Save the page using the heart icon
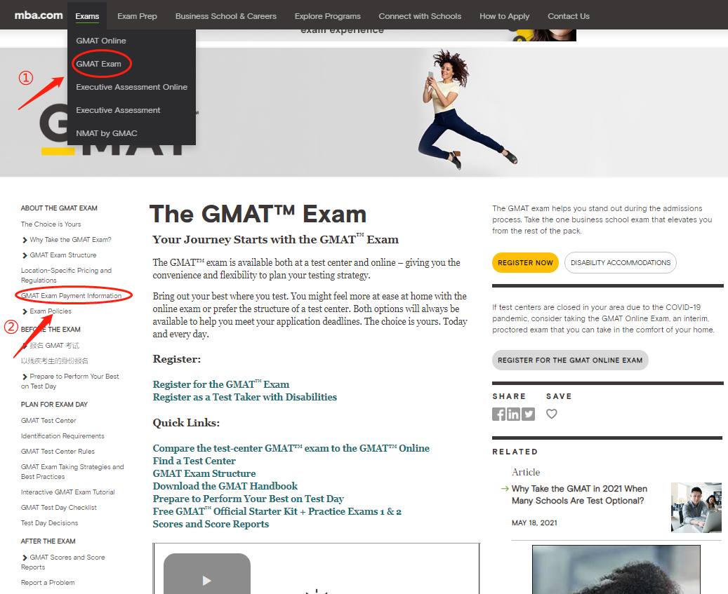 [x=551, y=414]
